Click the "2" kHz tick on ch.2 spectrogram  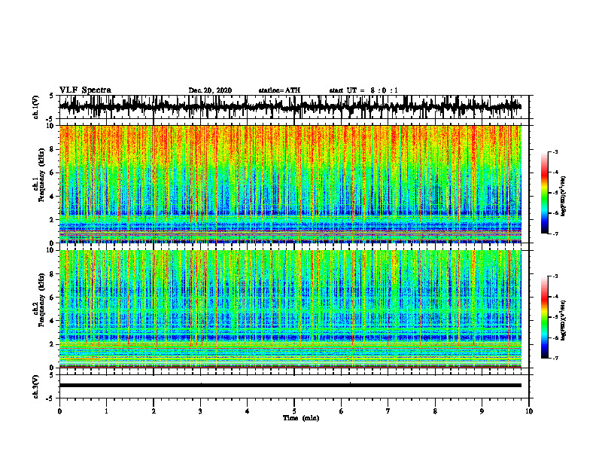pos(53,344)
